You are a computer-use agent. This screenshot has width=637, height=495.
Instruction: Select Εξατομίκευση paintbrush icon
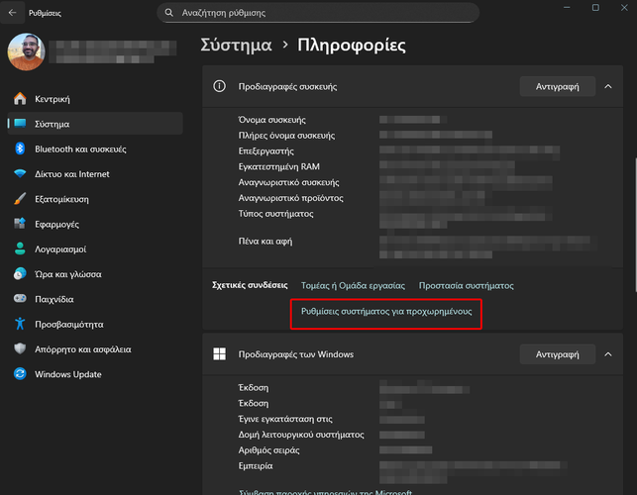click(20, 199)
